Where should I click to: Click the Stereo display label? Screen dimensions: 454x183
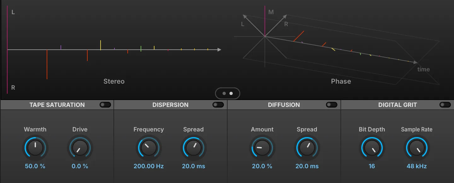114,81
